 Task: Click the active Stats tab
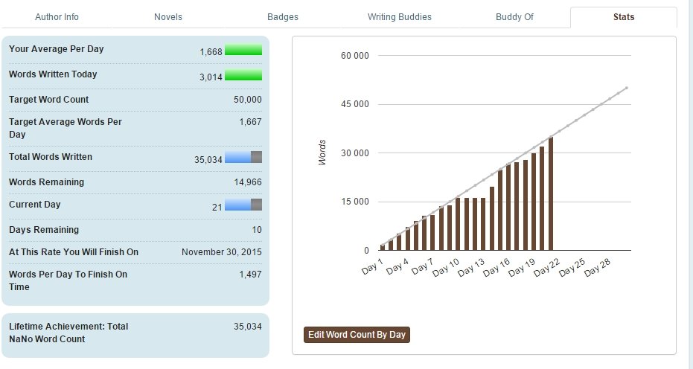click(623, 16)
